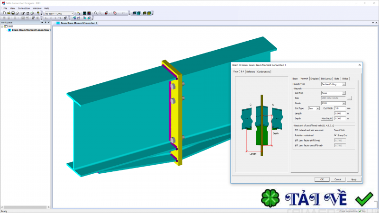Switch to the Bolt Layout tab
Screen dimensions: 379x213
[x=326, y=79]
